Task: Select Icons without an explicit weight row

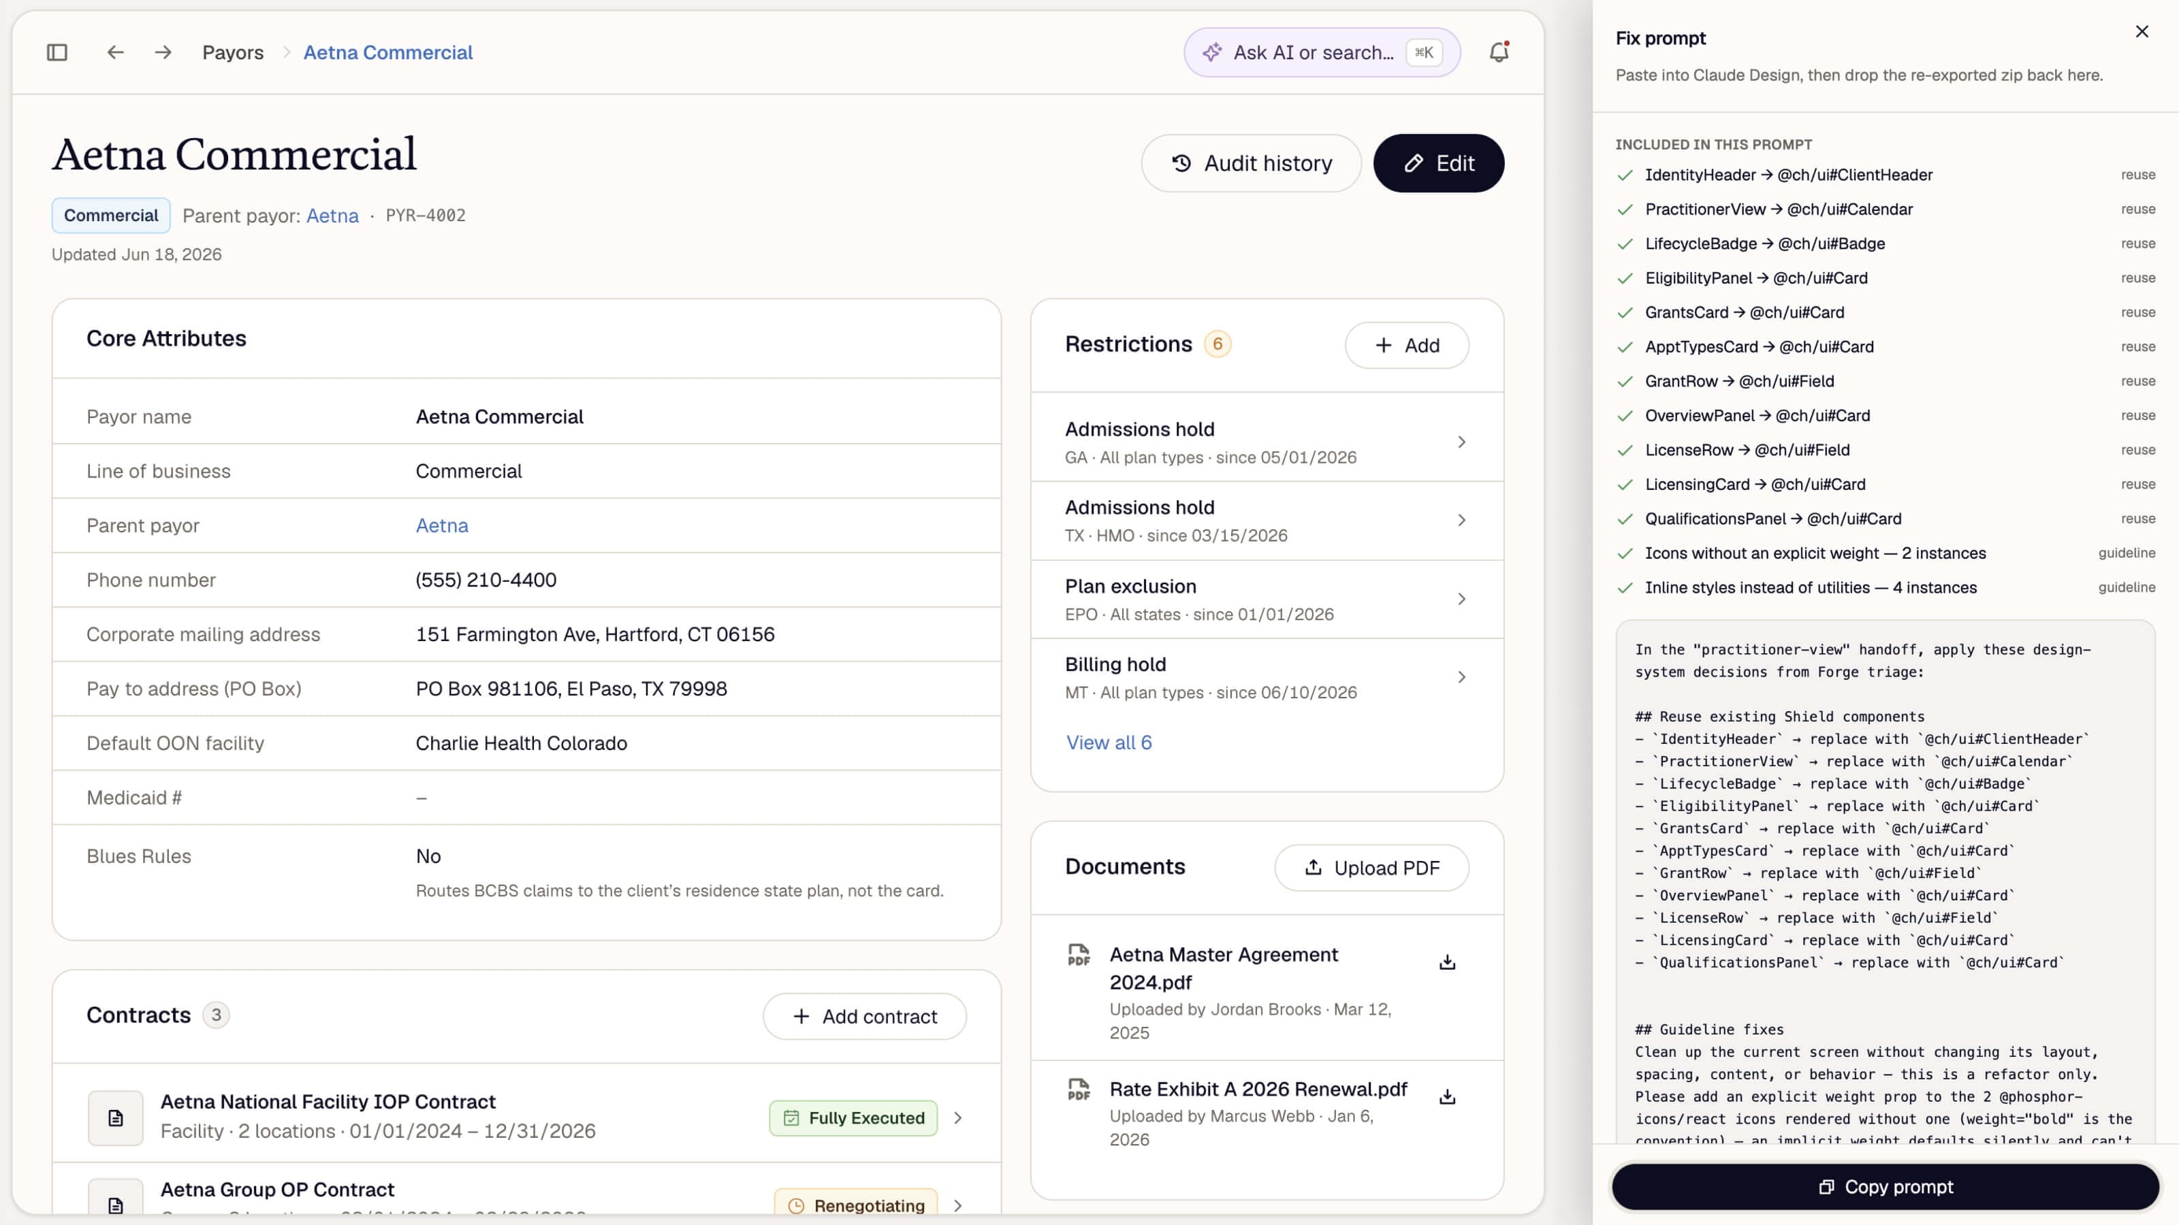Action: 1886,553
